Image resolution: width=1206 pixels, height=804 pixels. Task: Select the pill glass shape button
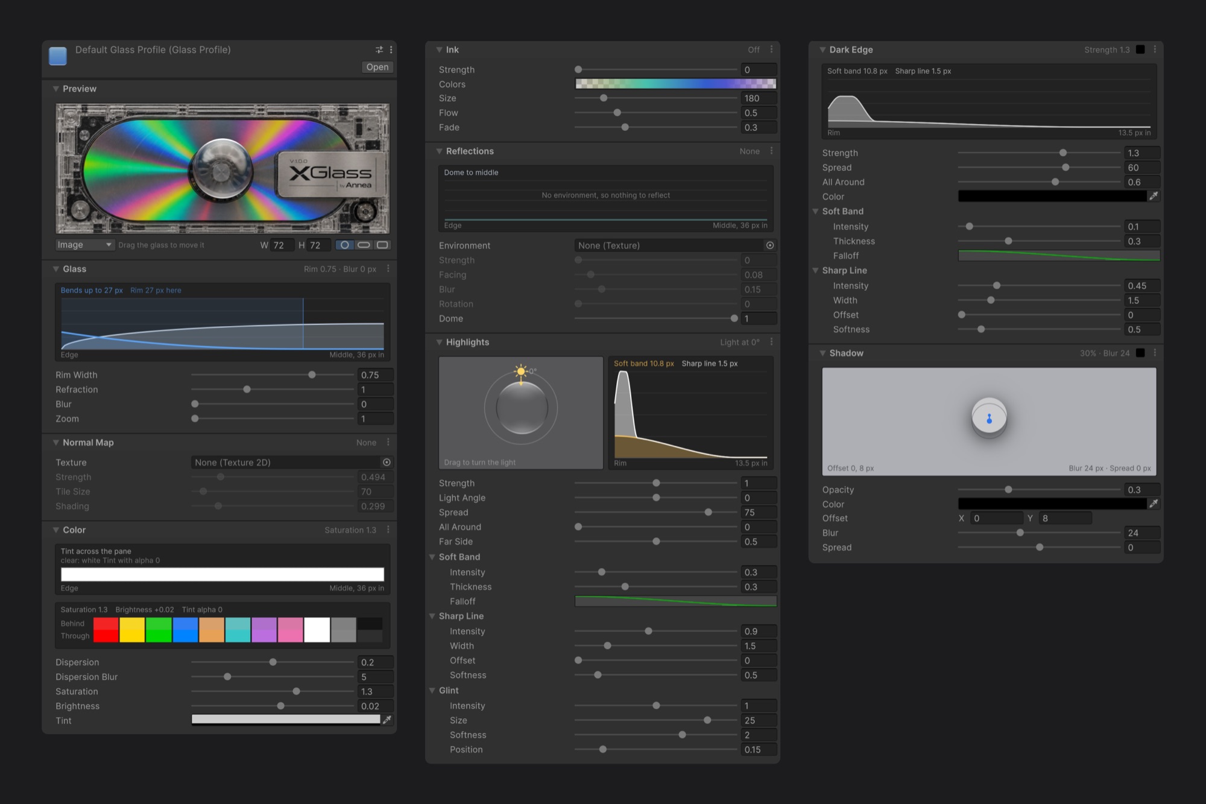click(364, 245)
